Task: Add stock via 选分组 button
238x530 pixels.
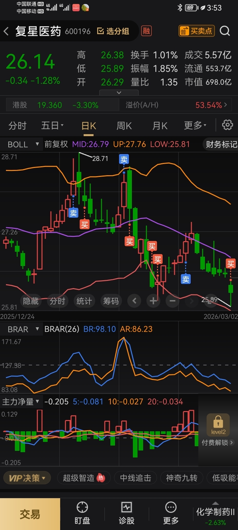Action: (x=113, y=31)
